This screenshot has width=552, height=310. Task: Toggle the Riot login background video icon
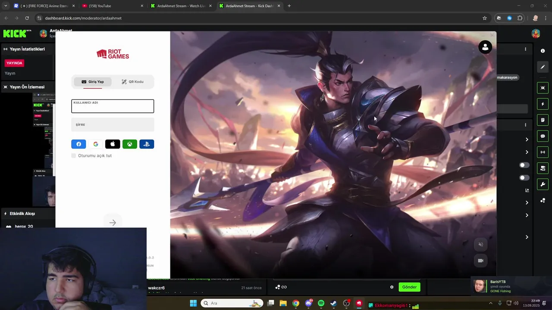pos(480,260)
